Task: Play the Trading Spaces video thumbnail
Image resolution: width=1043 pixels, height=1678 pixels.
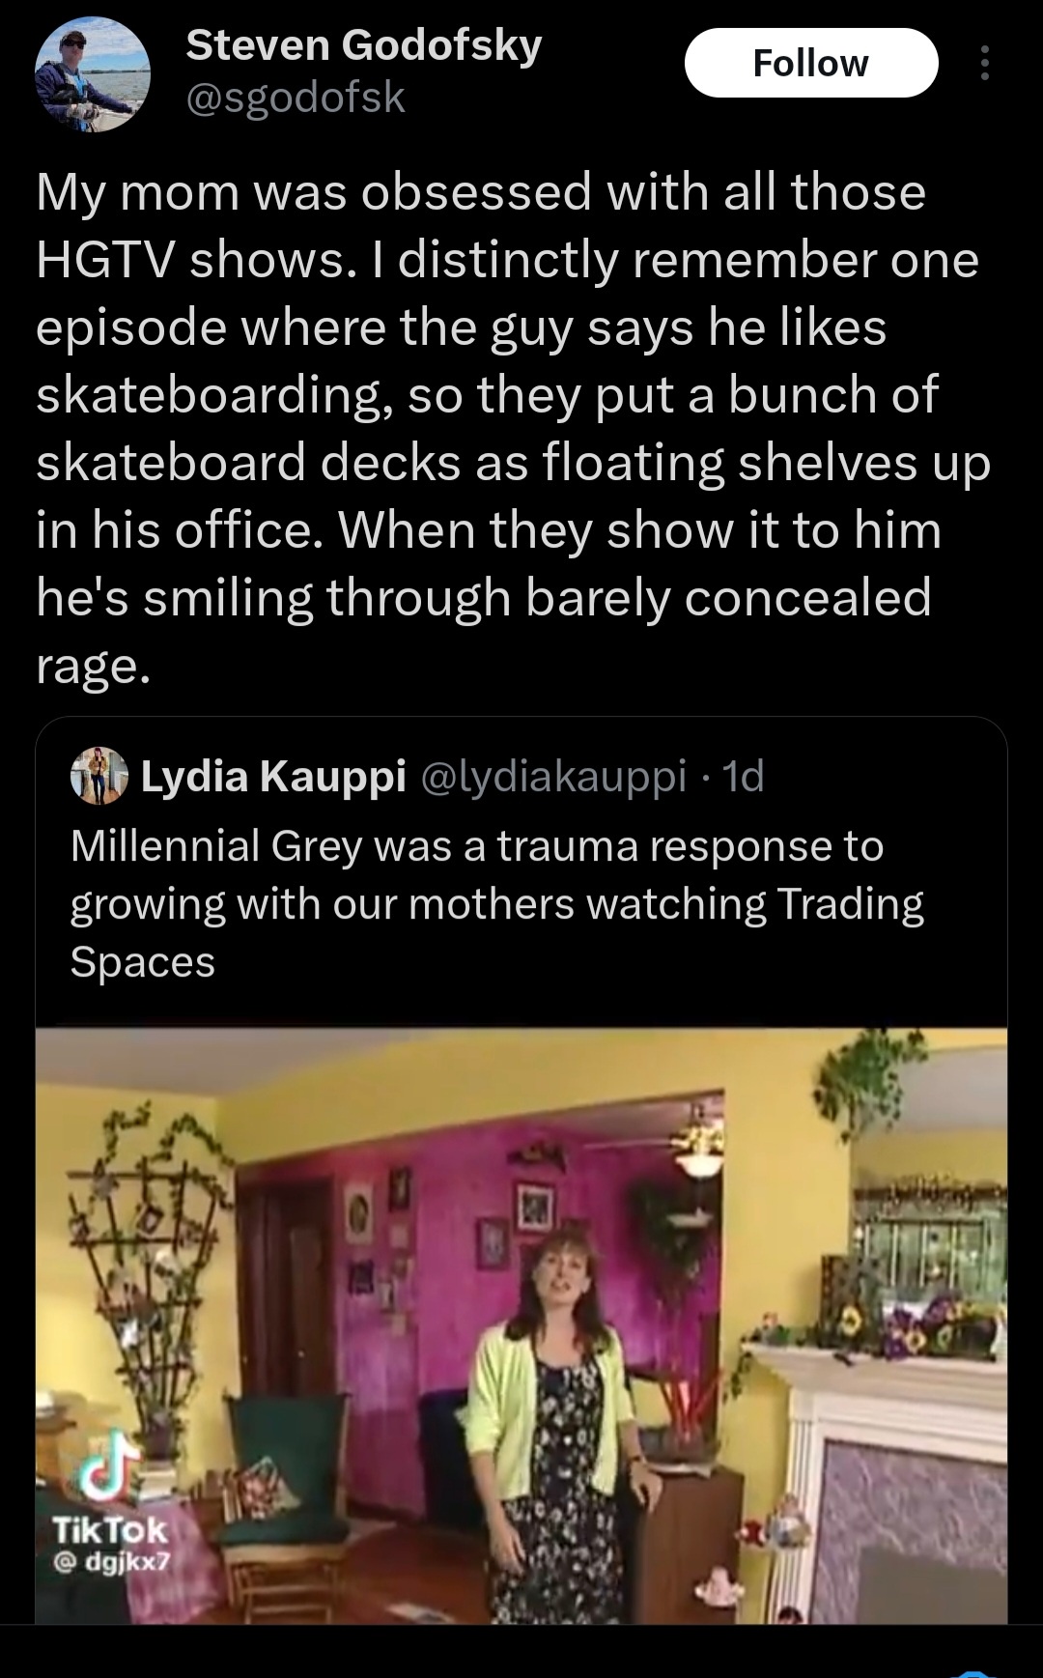Action: [521, 1323]
